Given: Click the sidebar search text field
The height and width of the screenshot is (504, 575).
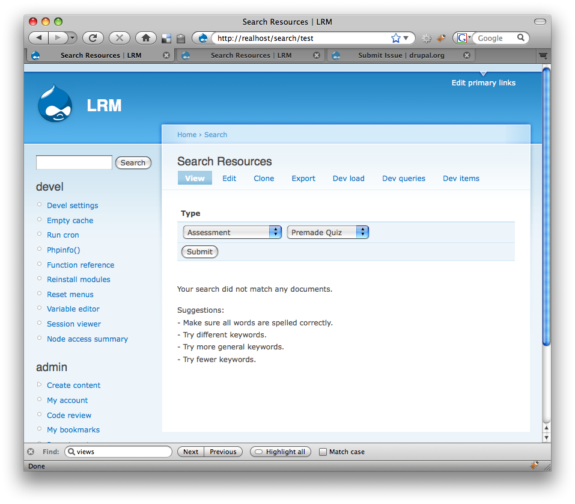Looking at the screenshot, I should [x=74, y=162].
